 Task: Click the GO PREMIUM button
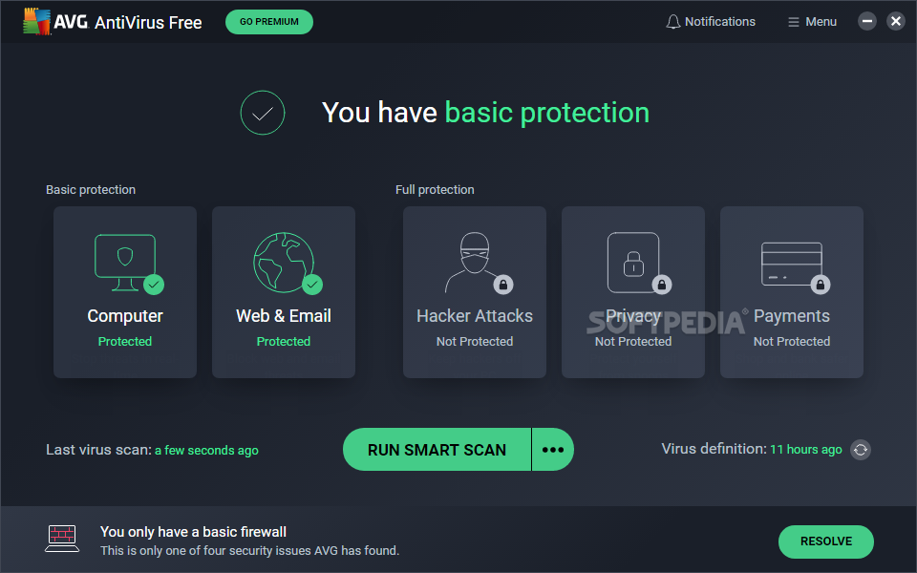tap(269, 22)
